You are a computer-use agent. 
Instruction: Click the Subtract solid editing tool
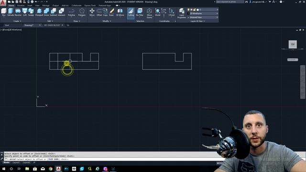click(x=54, y=12)
